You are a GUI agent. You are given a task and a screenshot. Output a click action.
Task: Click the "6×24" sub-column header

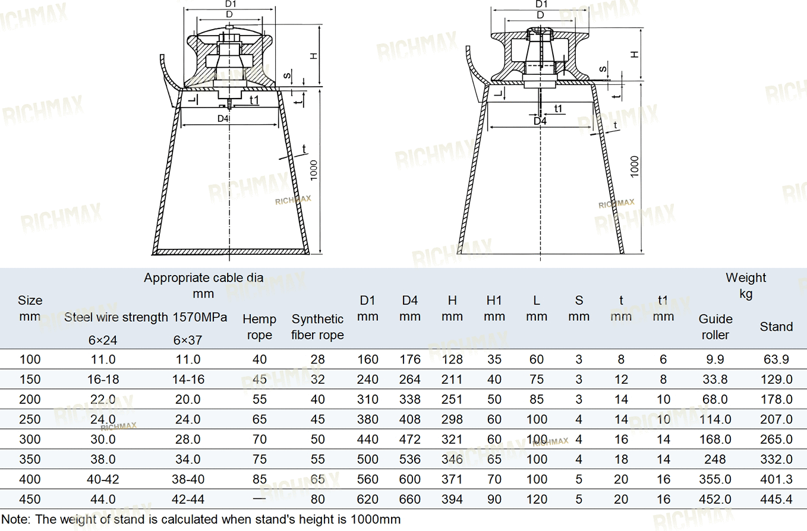(103, 340)
